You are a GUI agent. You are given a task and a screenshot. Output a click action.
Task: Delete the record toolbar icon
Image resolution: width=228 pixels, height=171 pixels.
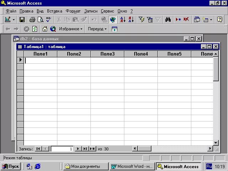pyautogui.click(x=186, y=20)
